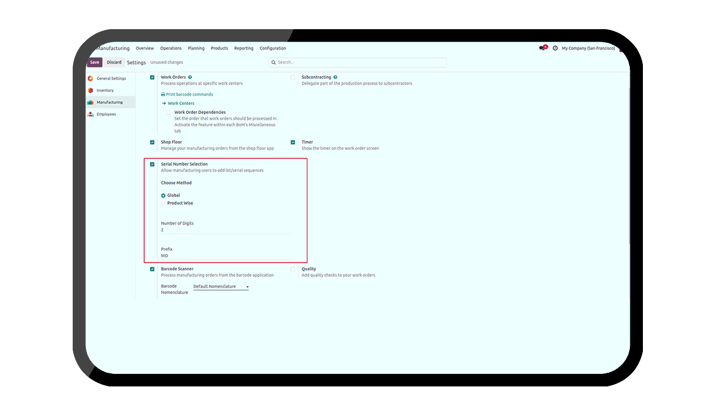715x415 pixels.
Task: Click the Inventory sidebar icon
Action: (x=90, y=91)
